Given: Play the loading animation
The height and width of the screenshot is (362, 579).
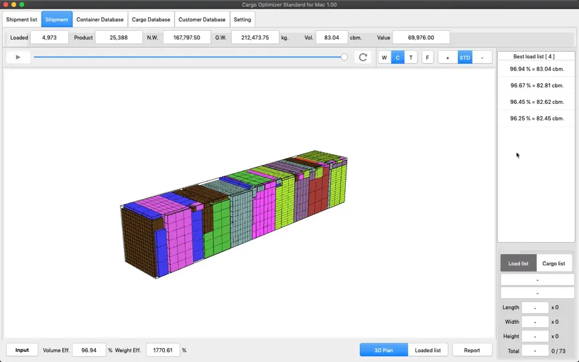Looking at the screenshot, I should [18, 57].
